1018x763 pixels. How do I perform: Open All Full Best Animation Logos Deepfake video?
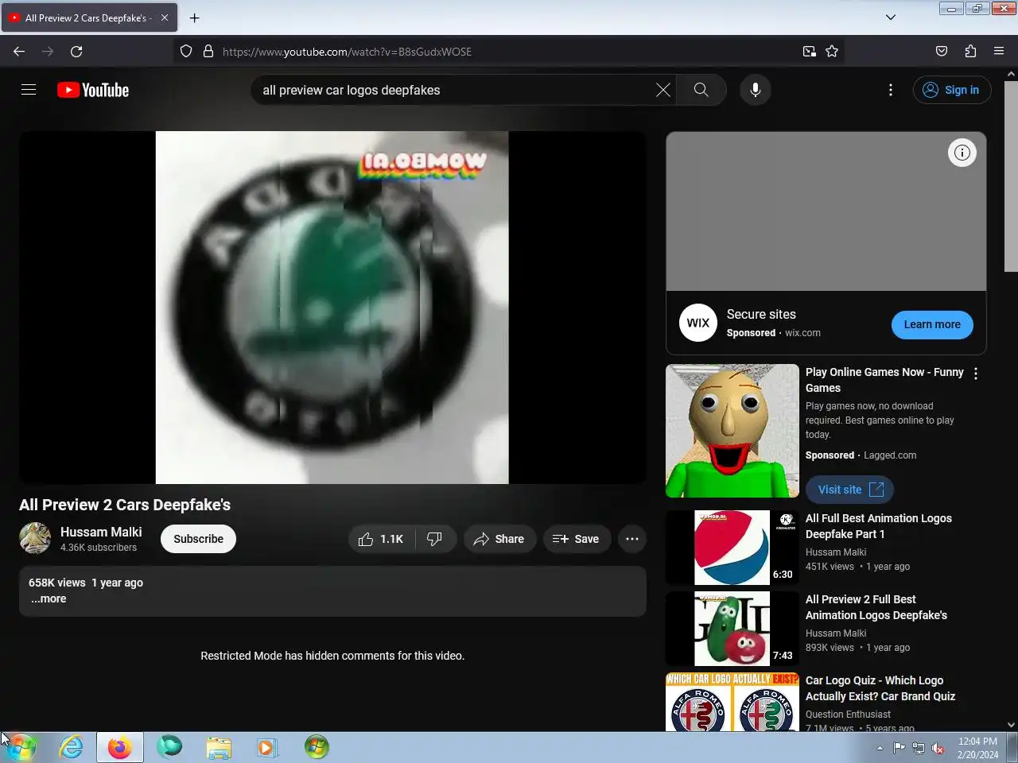pos(879,526)
